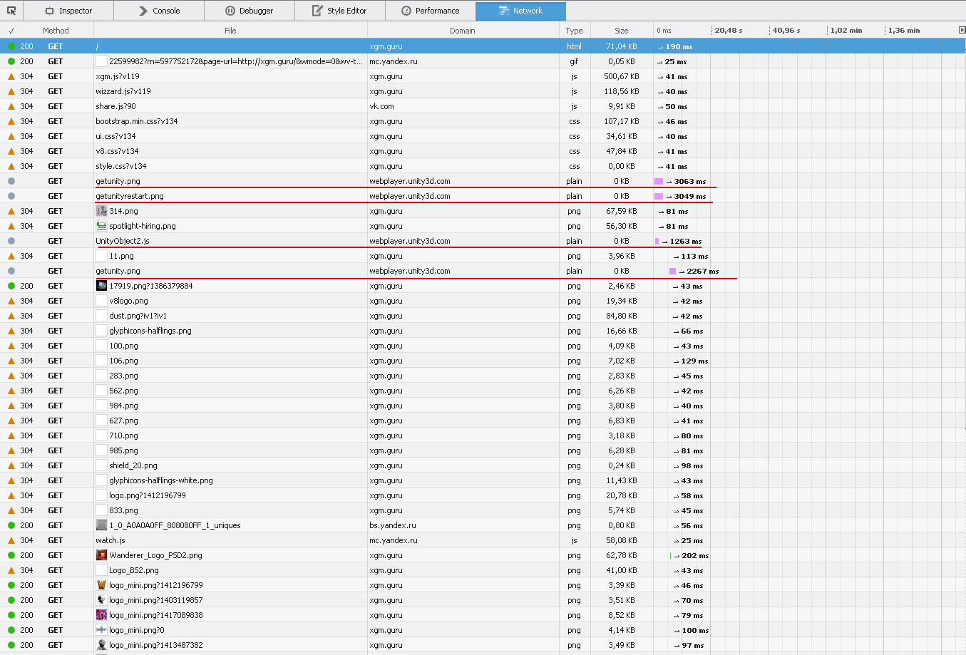The image size is (966, 655).
Task: Click the vk.com domain cell
Action: coord(381,106)
